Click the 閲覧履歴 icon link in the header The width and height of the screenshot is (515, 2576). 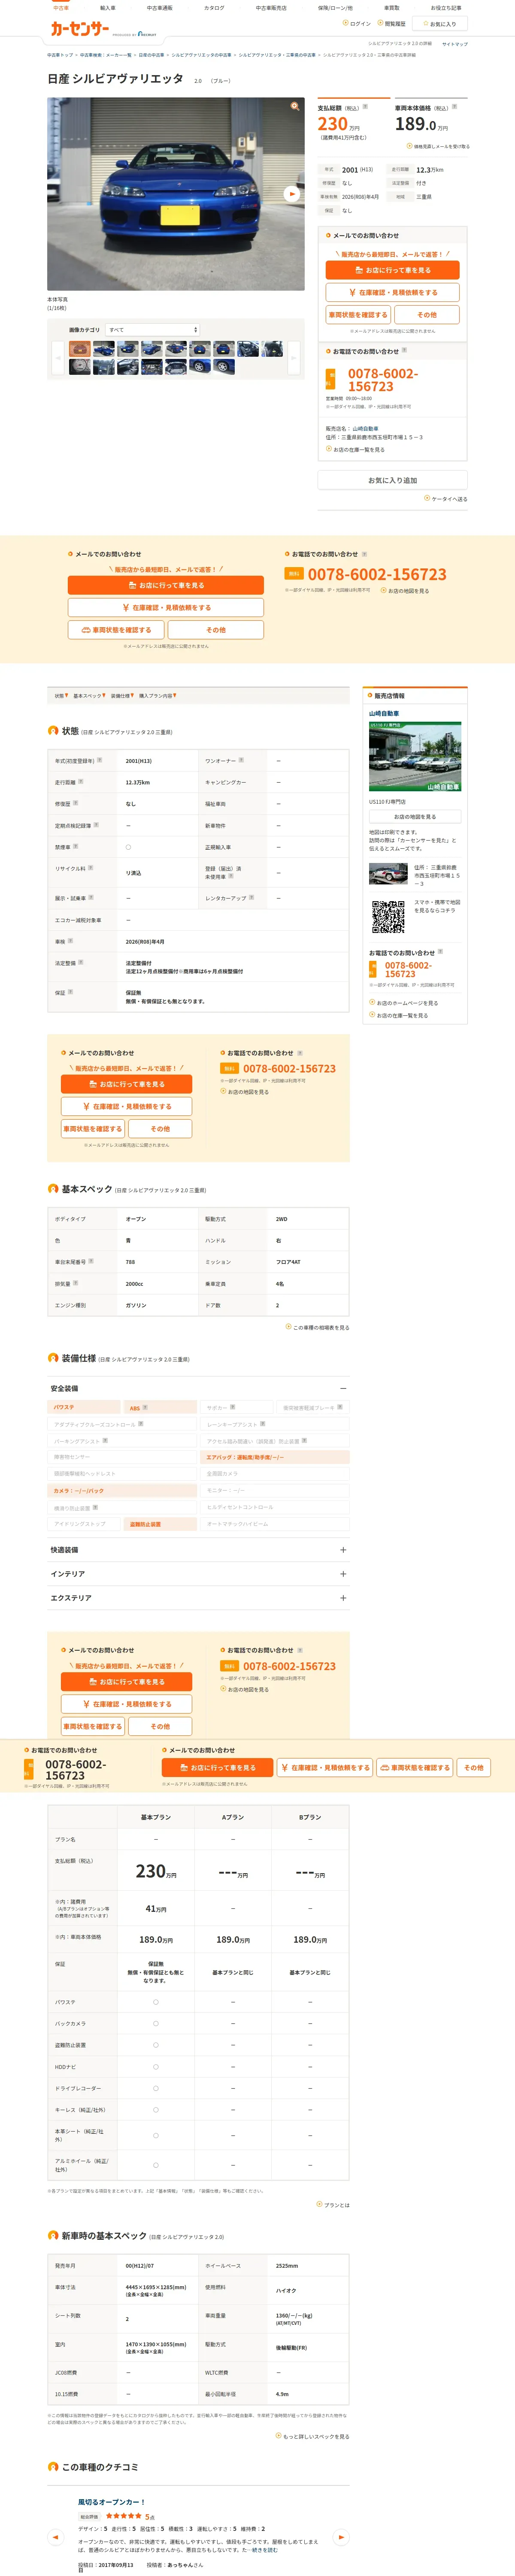(x=392, y=23)
